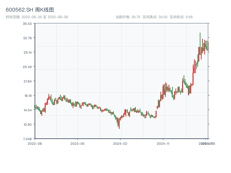Select the 18.19 y-axis tick label
Screen dimensions: 231x173
click(27, 95)
